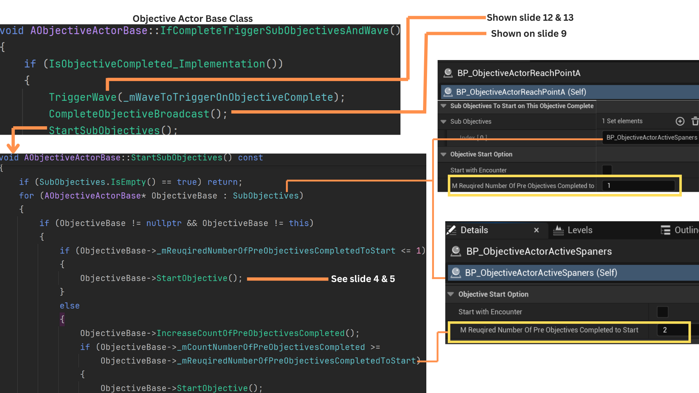Toggle Start with Encounter checkbox in ActiveSpaners panel
Screen dimensions: 699x393
(x=662, y=312)
